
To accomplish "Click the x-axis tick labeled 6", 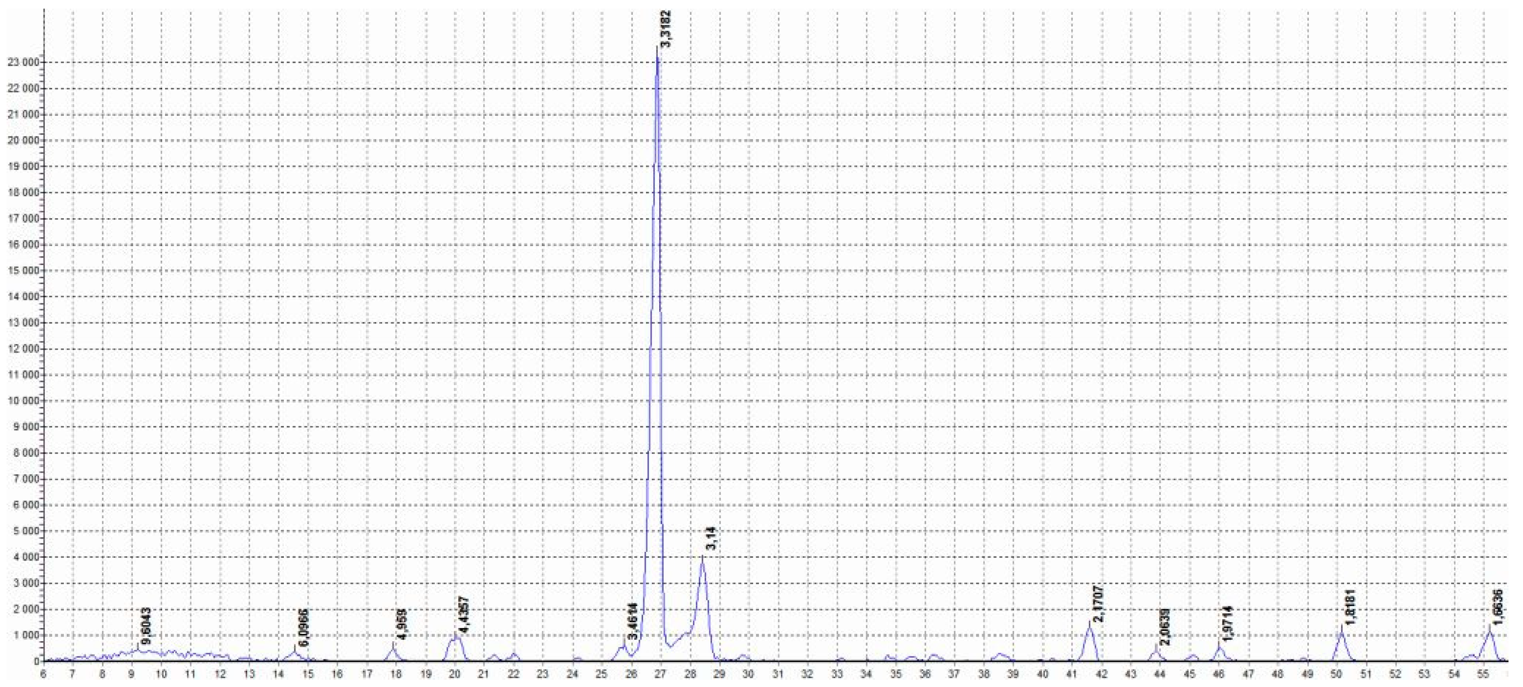I will pyautogui.click(x=44, y=674).
